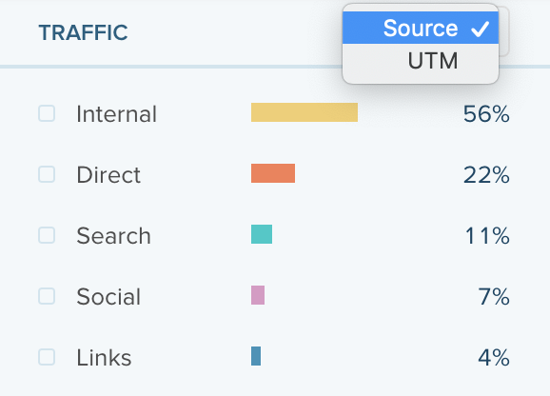Click the yellow Internal traffic bar
The image size is (550, 396).
[x=304, y=112]
